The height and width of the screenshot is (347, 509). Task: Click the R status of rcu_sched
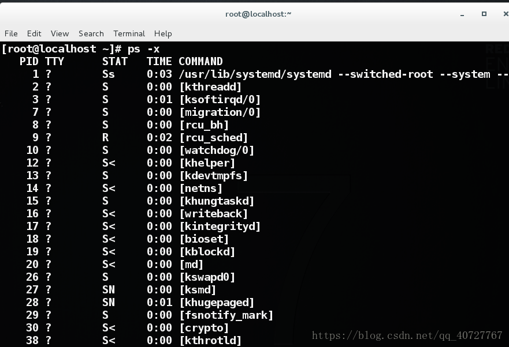click(106, 137)
